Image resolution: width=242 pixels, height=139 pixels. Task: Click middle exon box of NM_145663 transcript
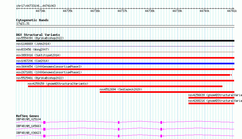pyautogui.click(x=119, y=129)
